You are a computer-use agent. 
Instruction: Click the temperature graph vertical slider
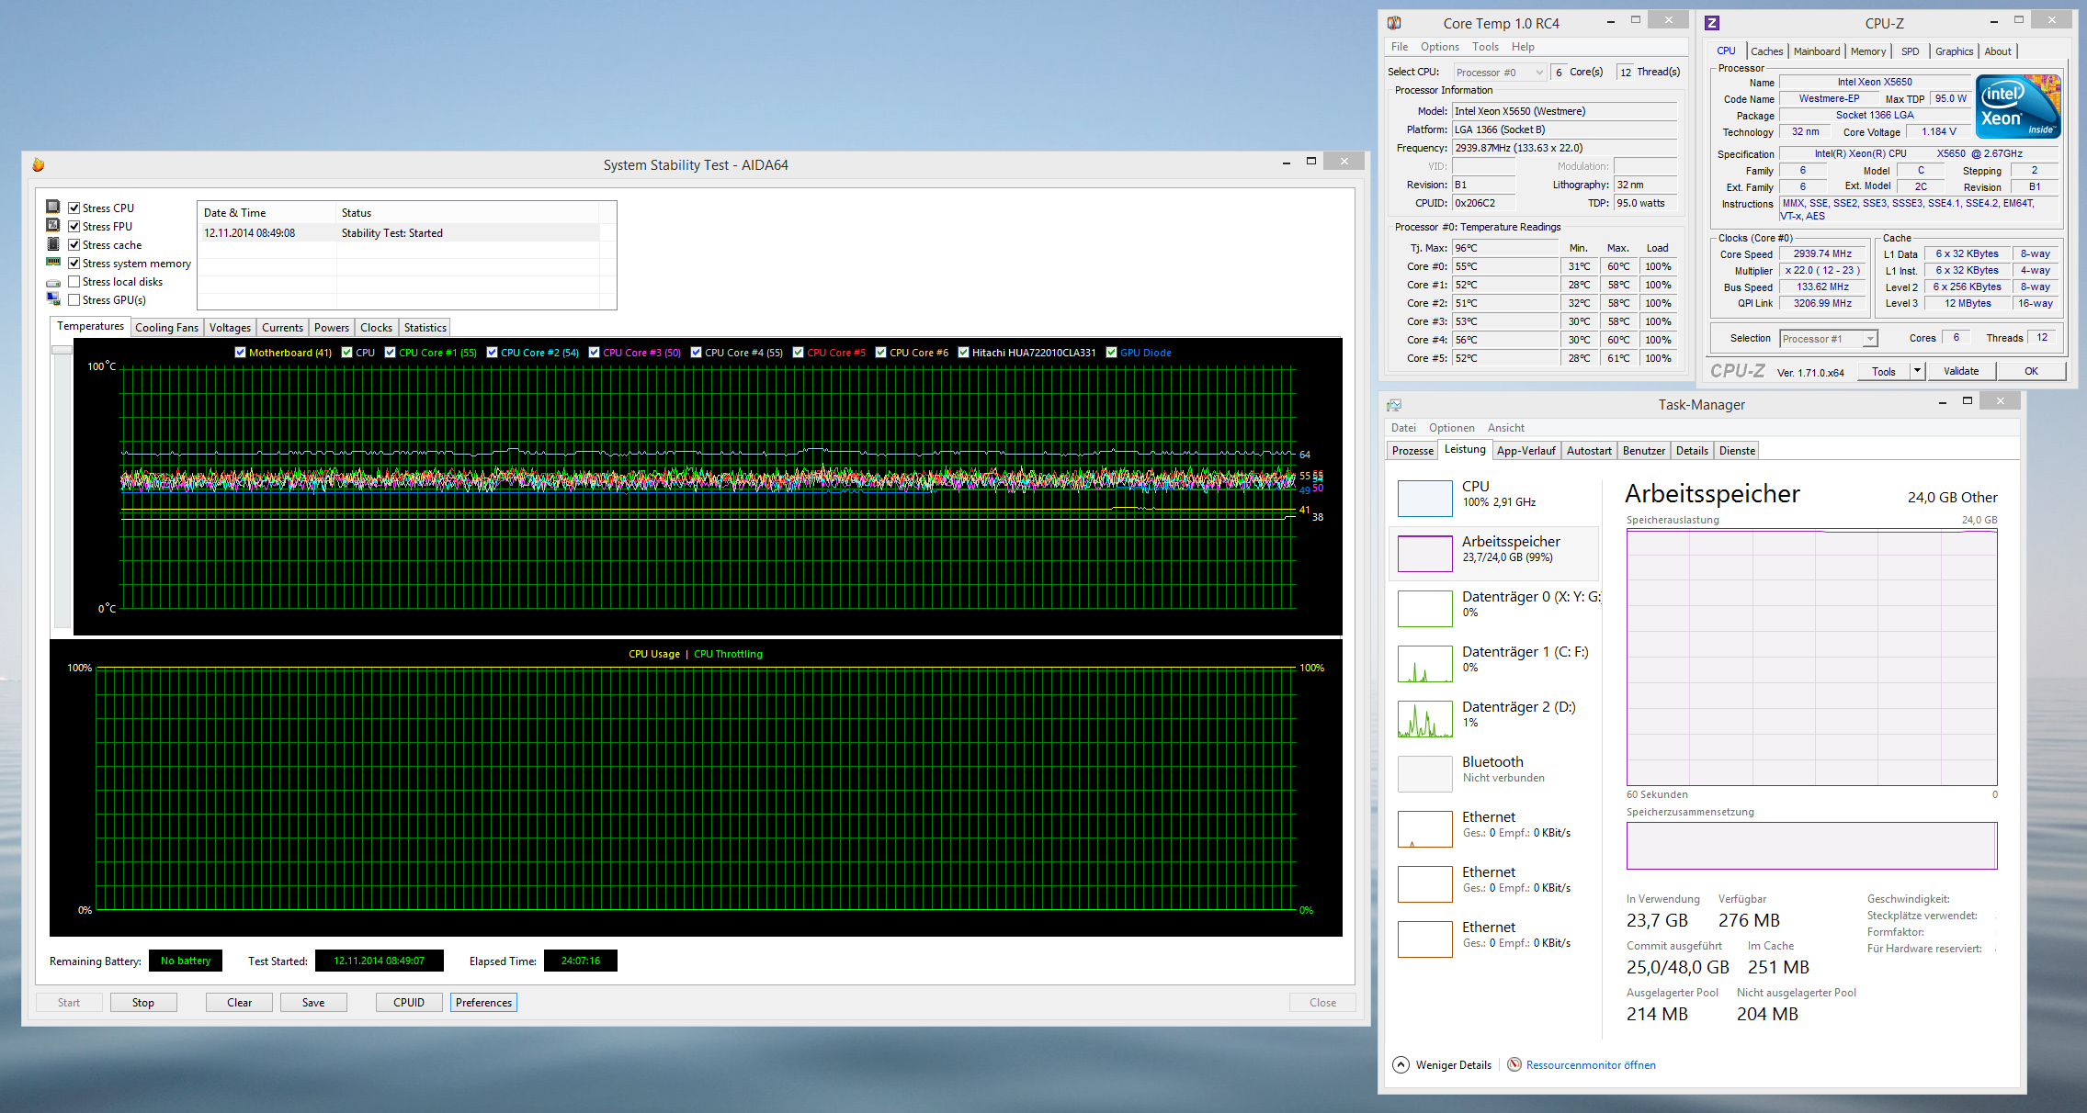tap(62, 350)
